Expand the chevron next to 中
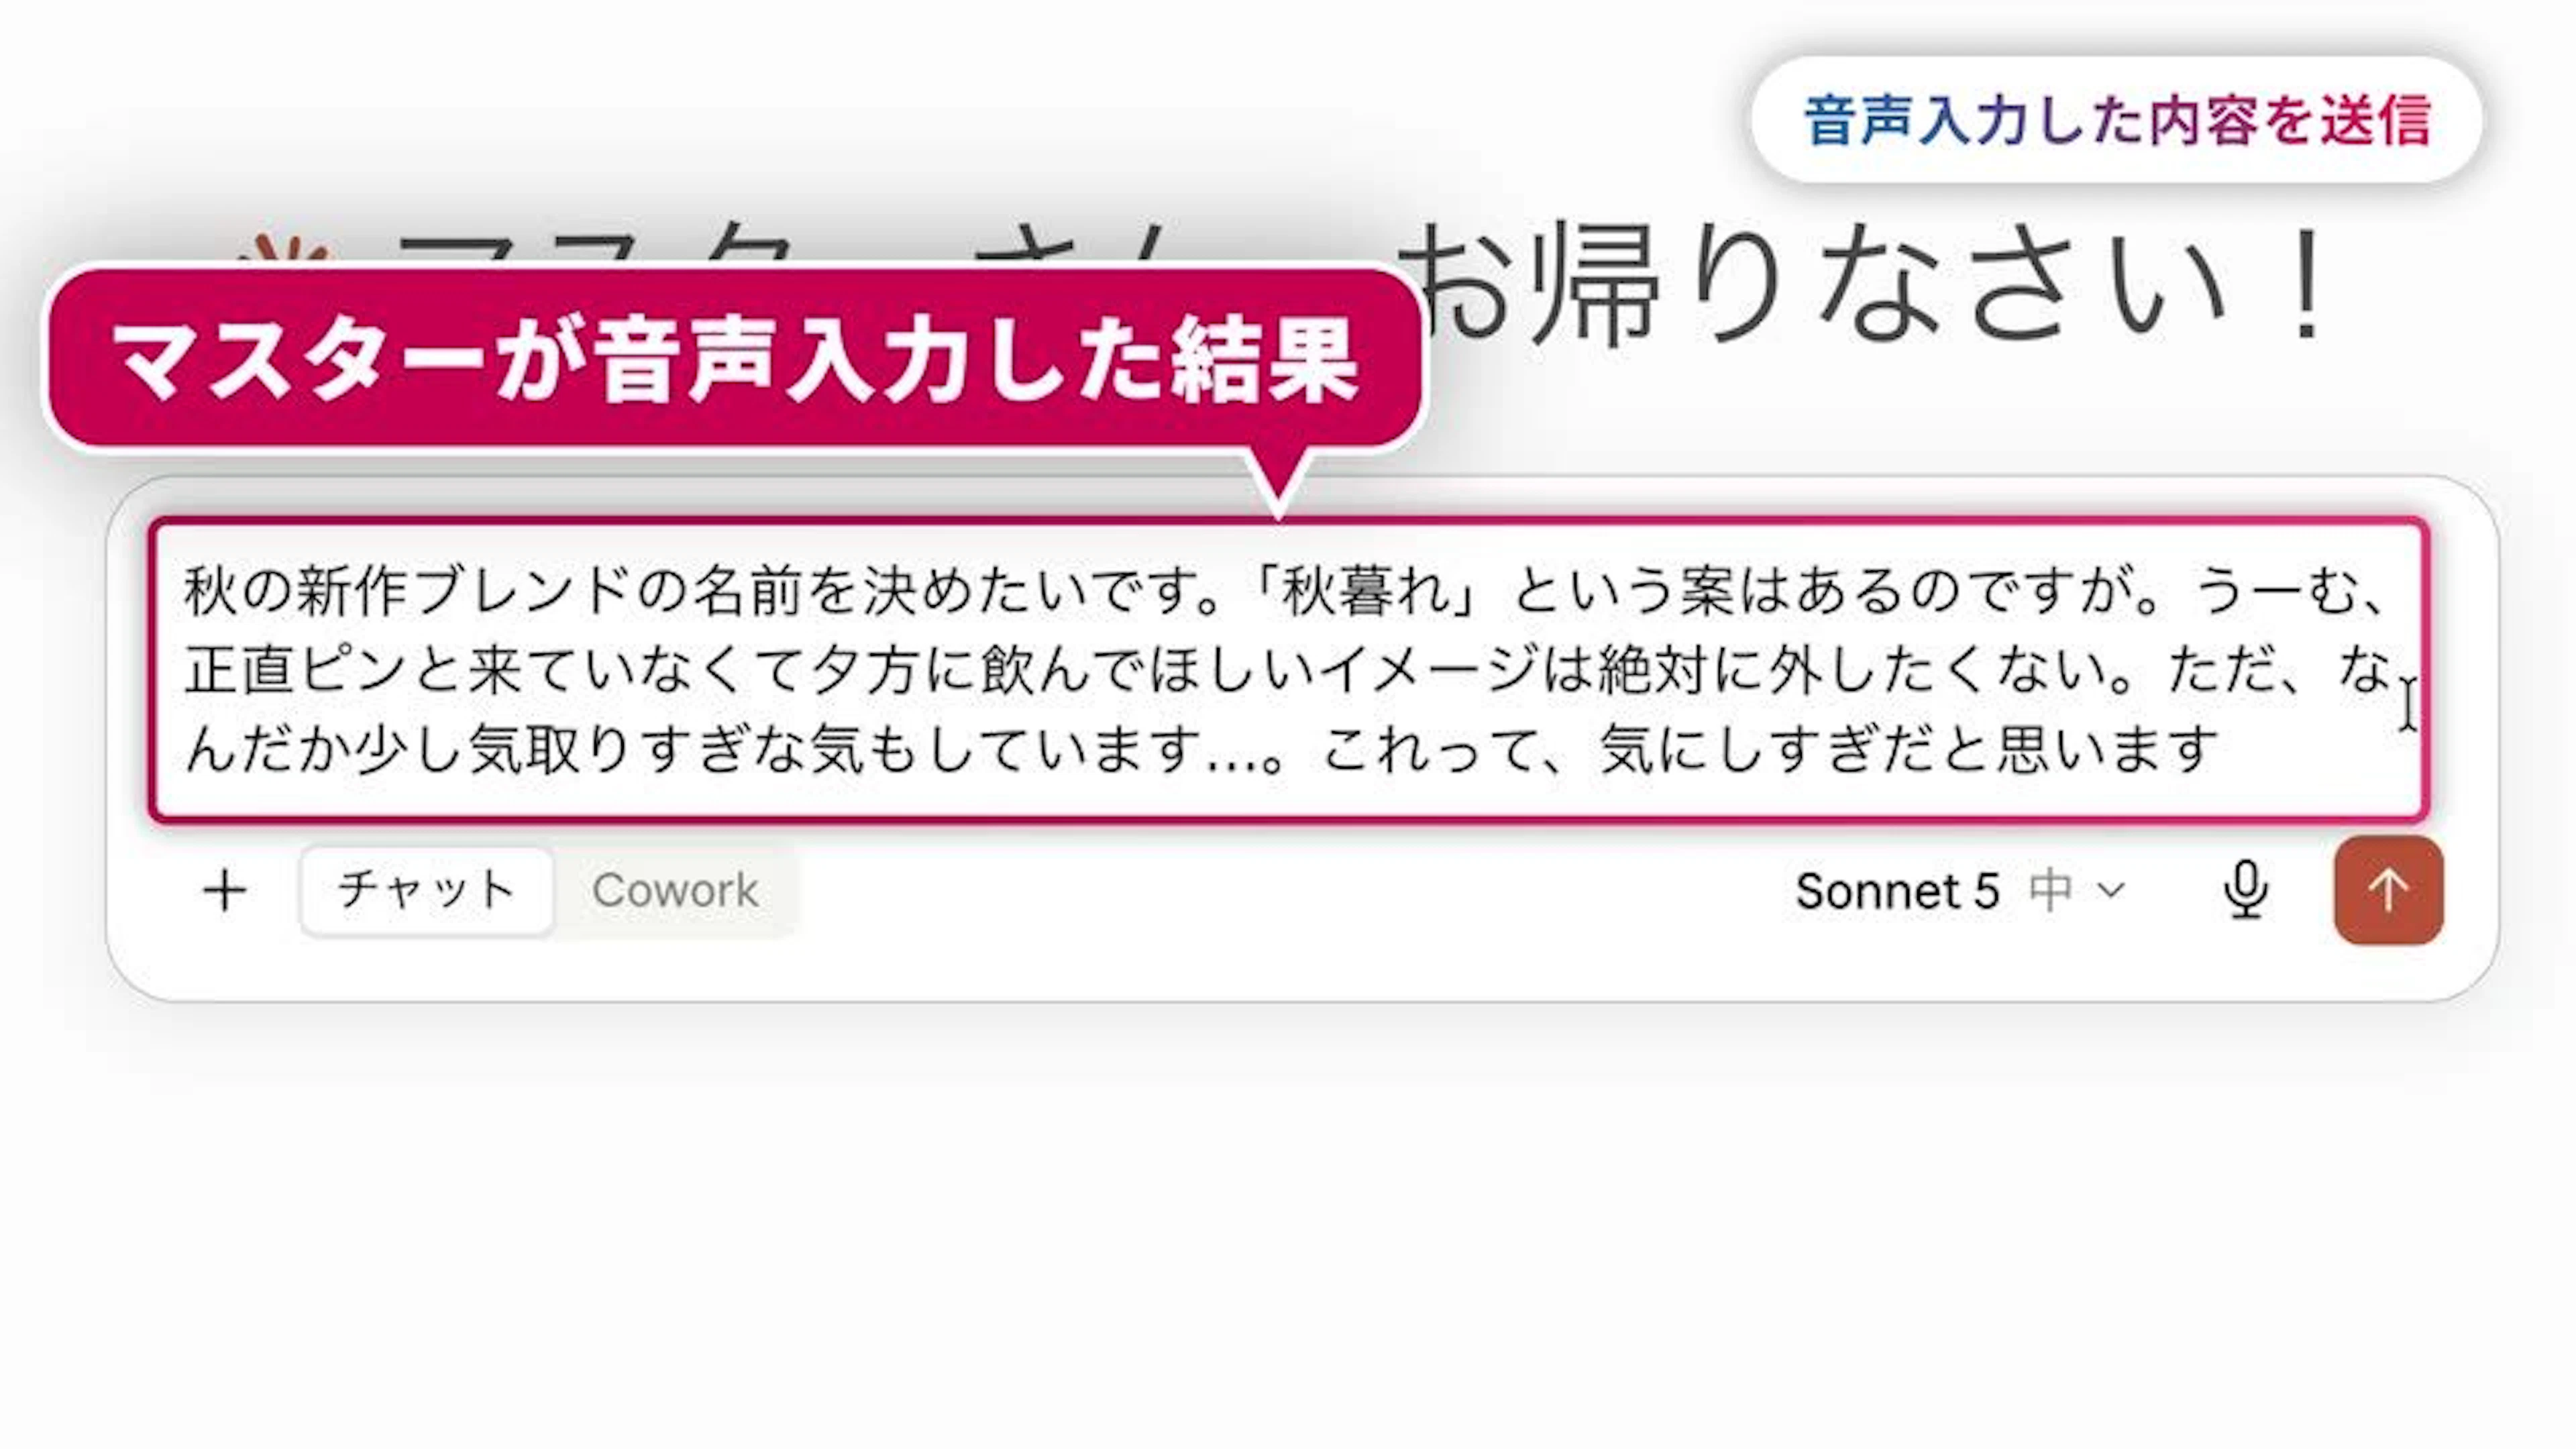Image resolution: width=2576 pixels, height=1449 pixels. pos(2110,890)
